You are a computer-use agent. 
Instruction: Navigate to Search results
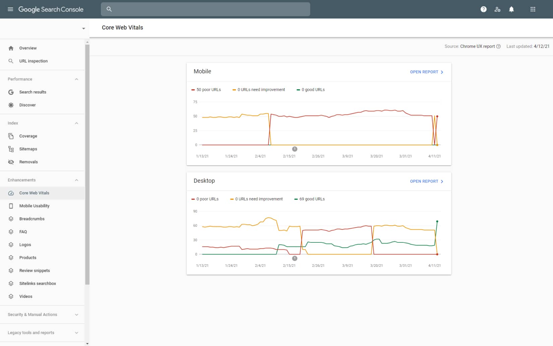[x=33, y=92]
